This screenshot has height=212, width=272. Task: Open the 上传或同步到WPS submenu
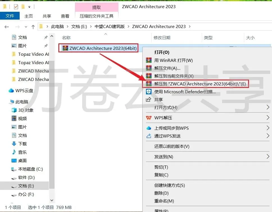click(172, 128)
